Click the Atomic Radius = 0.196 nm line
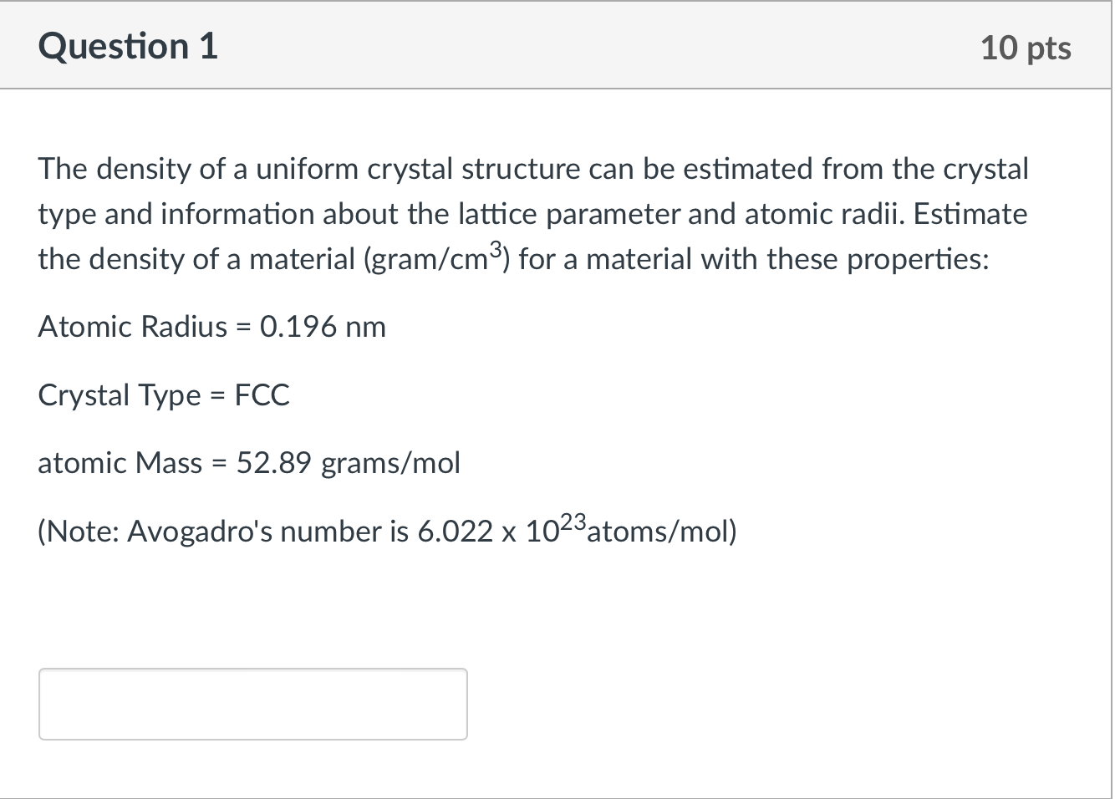The height and width of the screenshot is (799, 1115). [211, 327]
